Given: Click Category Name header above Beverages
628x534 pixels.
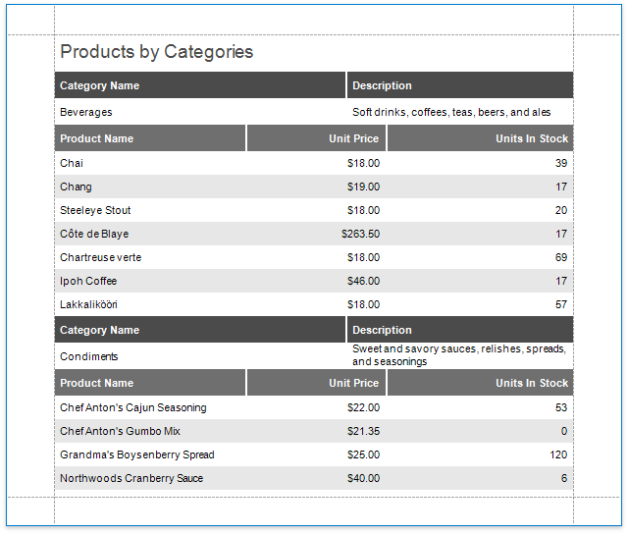Looking at the screenshot, I should (100, 85).
